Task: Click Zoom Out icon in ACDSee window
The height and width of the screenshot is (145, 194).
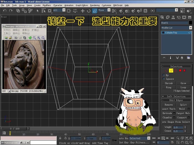Action: point(34,38)
